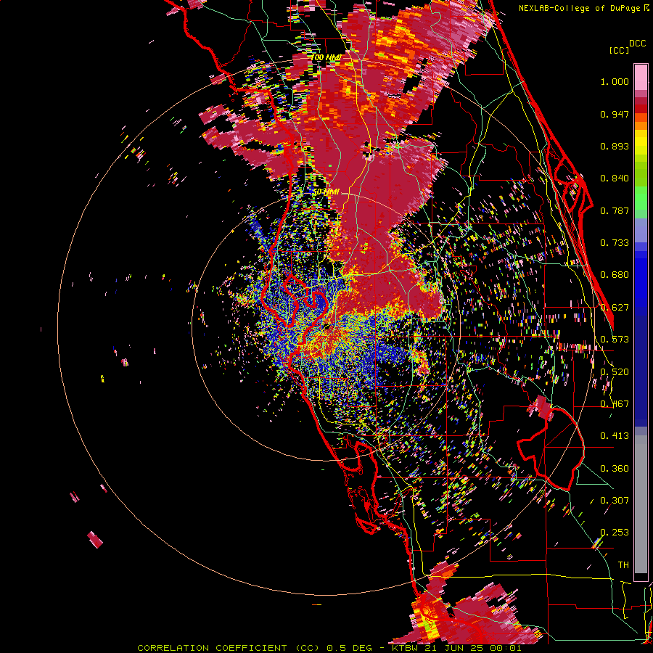Select the 0.787 legend value
Viewport: 653px width, 653px height.
[615, 210]
